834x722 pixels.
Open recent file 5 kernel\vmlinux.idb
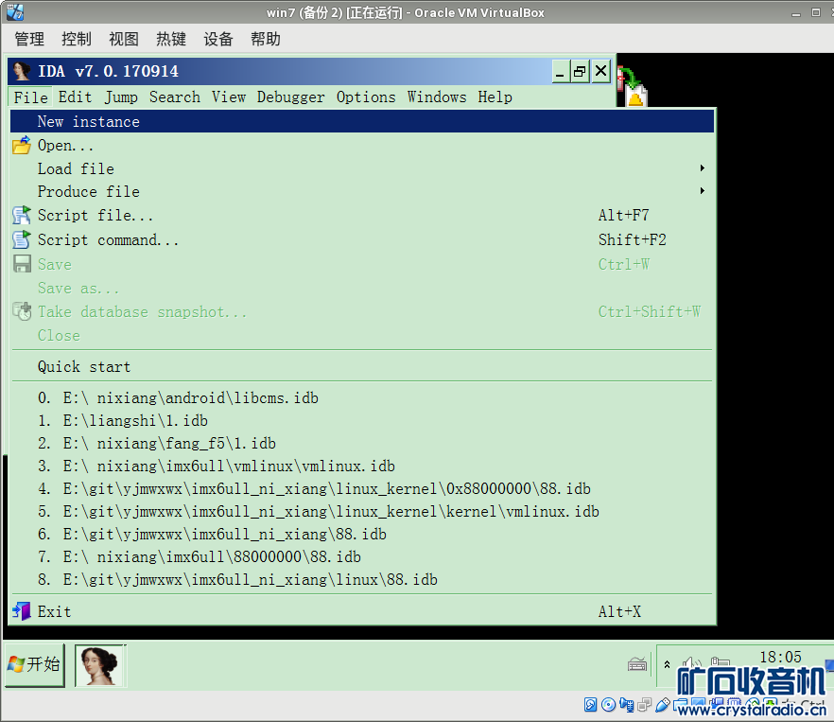coord(361,511)
